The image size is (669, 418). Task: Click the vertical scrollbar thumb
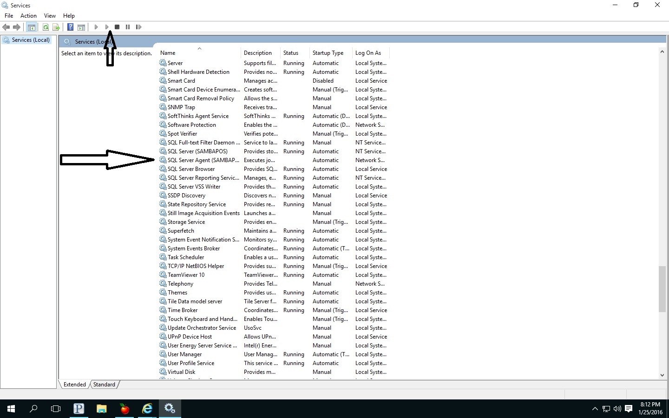(x=662, y=289)
